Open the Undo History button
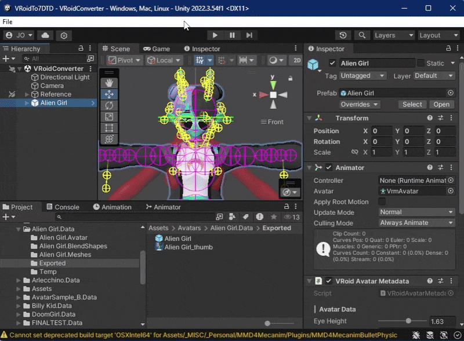The height and width of the screenshot is (341, 464). [343, 35]
